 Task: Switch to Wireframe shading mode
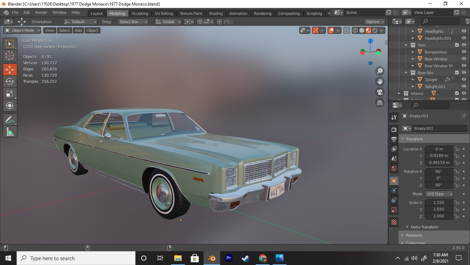pyautogui.click(x=355, y=30)
